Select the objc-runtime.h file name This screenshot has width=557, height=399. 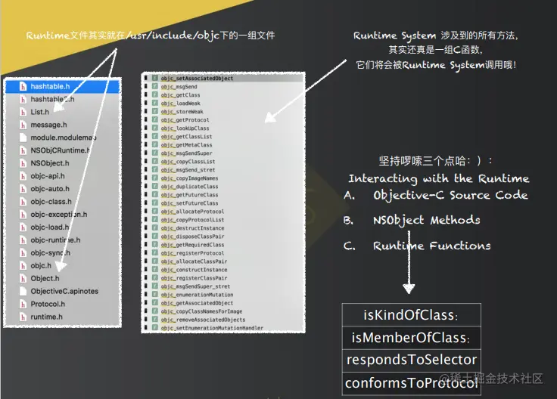click(55, 240)
